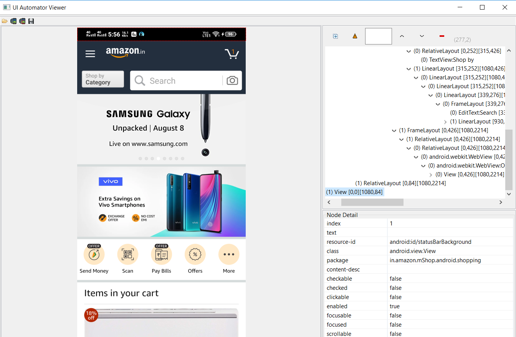Image resolution: width=516 pixels, height=337 pixels.
Task: Expand the (1) LinearLayout [930, node
Action: point(445,122)
